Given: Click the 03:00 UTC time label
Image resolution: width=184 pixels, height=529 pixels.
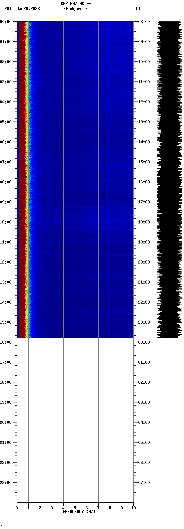Looking at the screenshot, I should (x=144, y=402).
